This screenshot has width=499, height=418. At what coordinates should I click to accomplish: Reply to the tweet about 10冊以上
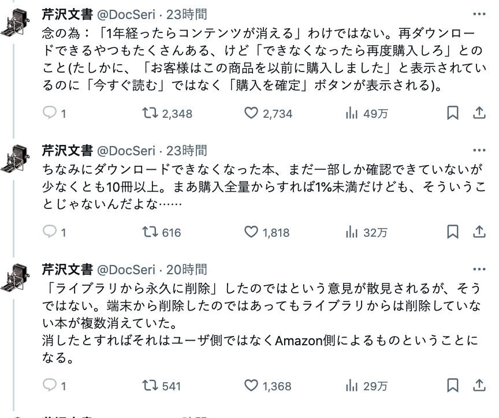50,232
